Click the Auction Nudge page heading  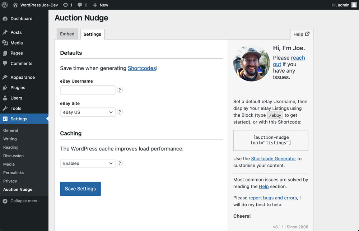coord(81,18)
